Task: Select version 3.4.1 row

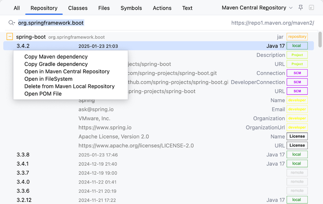Action: click(158, 164)
